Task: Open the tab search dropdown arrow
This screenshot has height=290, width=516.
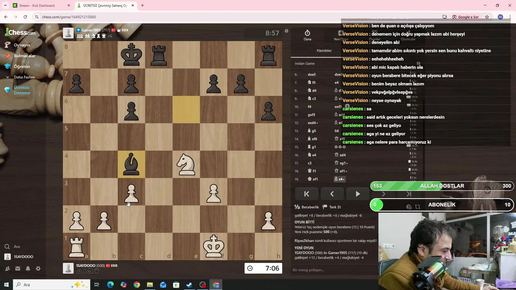Action: pyautogui.click(x=5, y=6)
